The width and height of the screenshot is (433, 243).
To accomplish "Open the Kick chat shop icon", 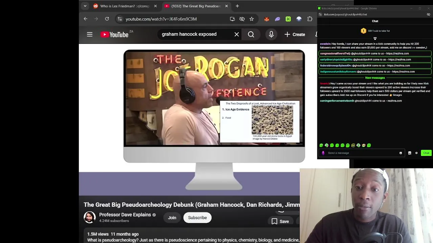I will tap(410, 153).
